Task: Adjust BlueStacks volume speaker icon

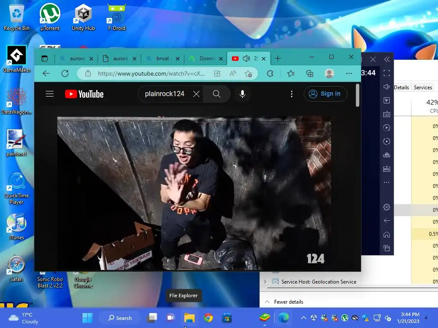Action: [387, 87]
